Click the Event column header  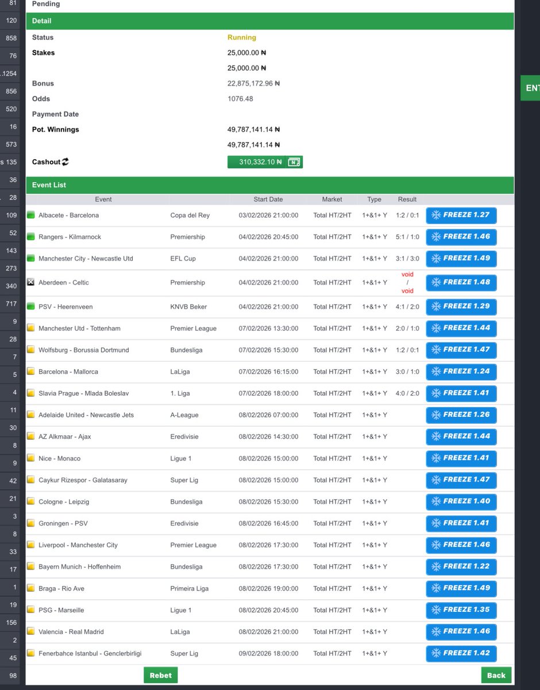pyautogui.click(x=103, y=200)
